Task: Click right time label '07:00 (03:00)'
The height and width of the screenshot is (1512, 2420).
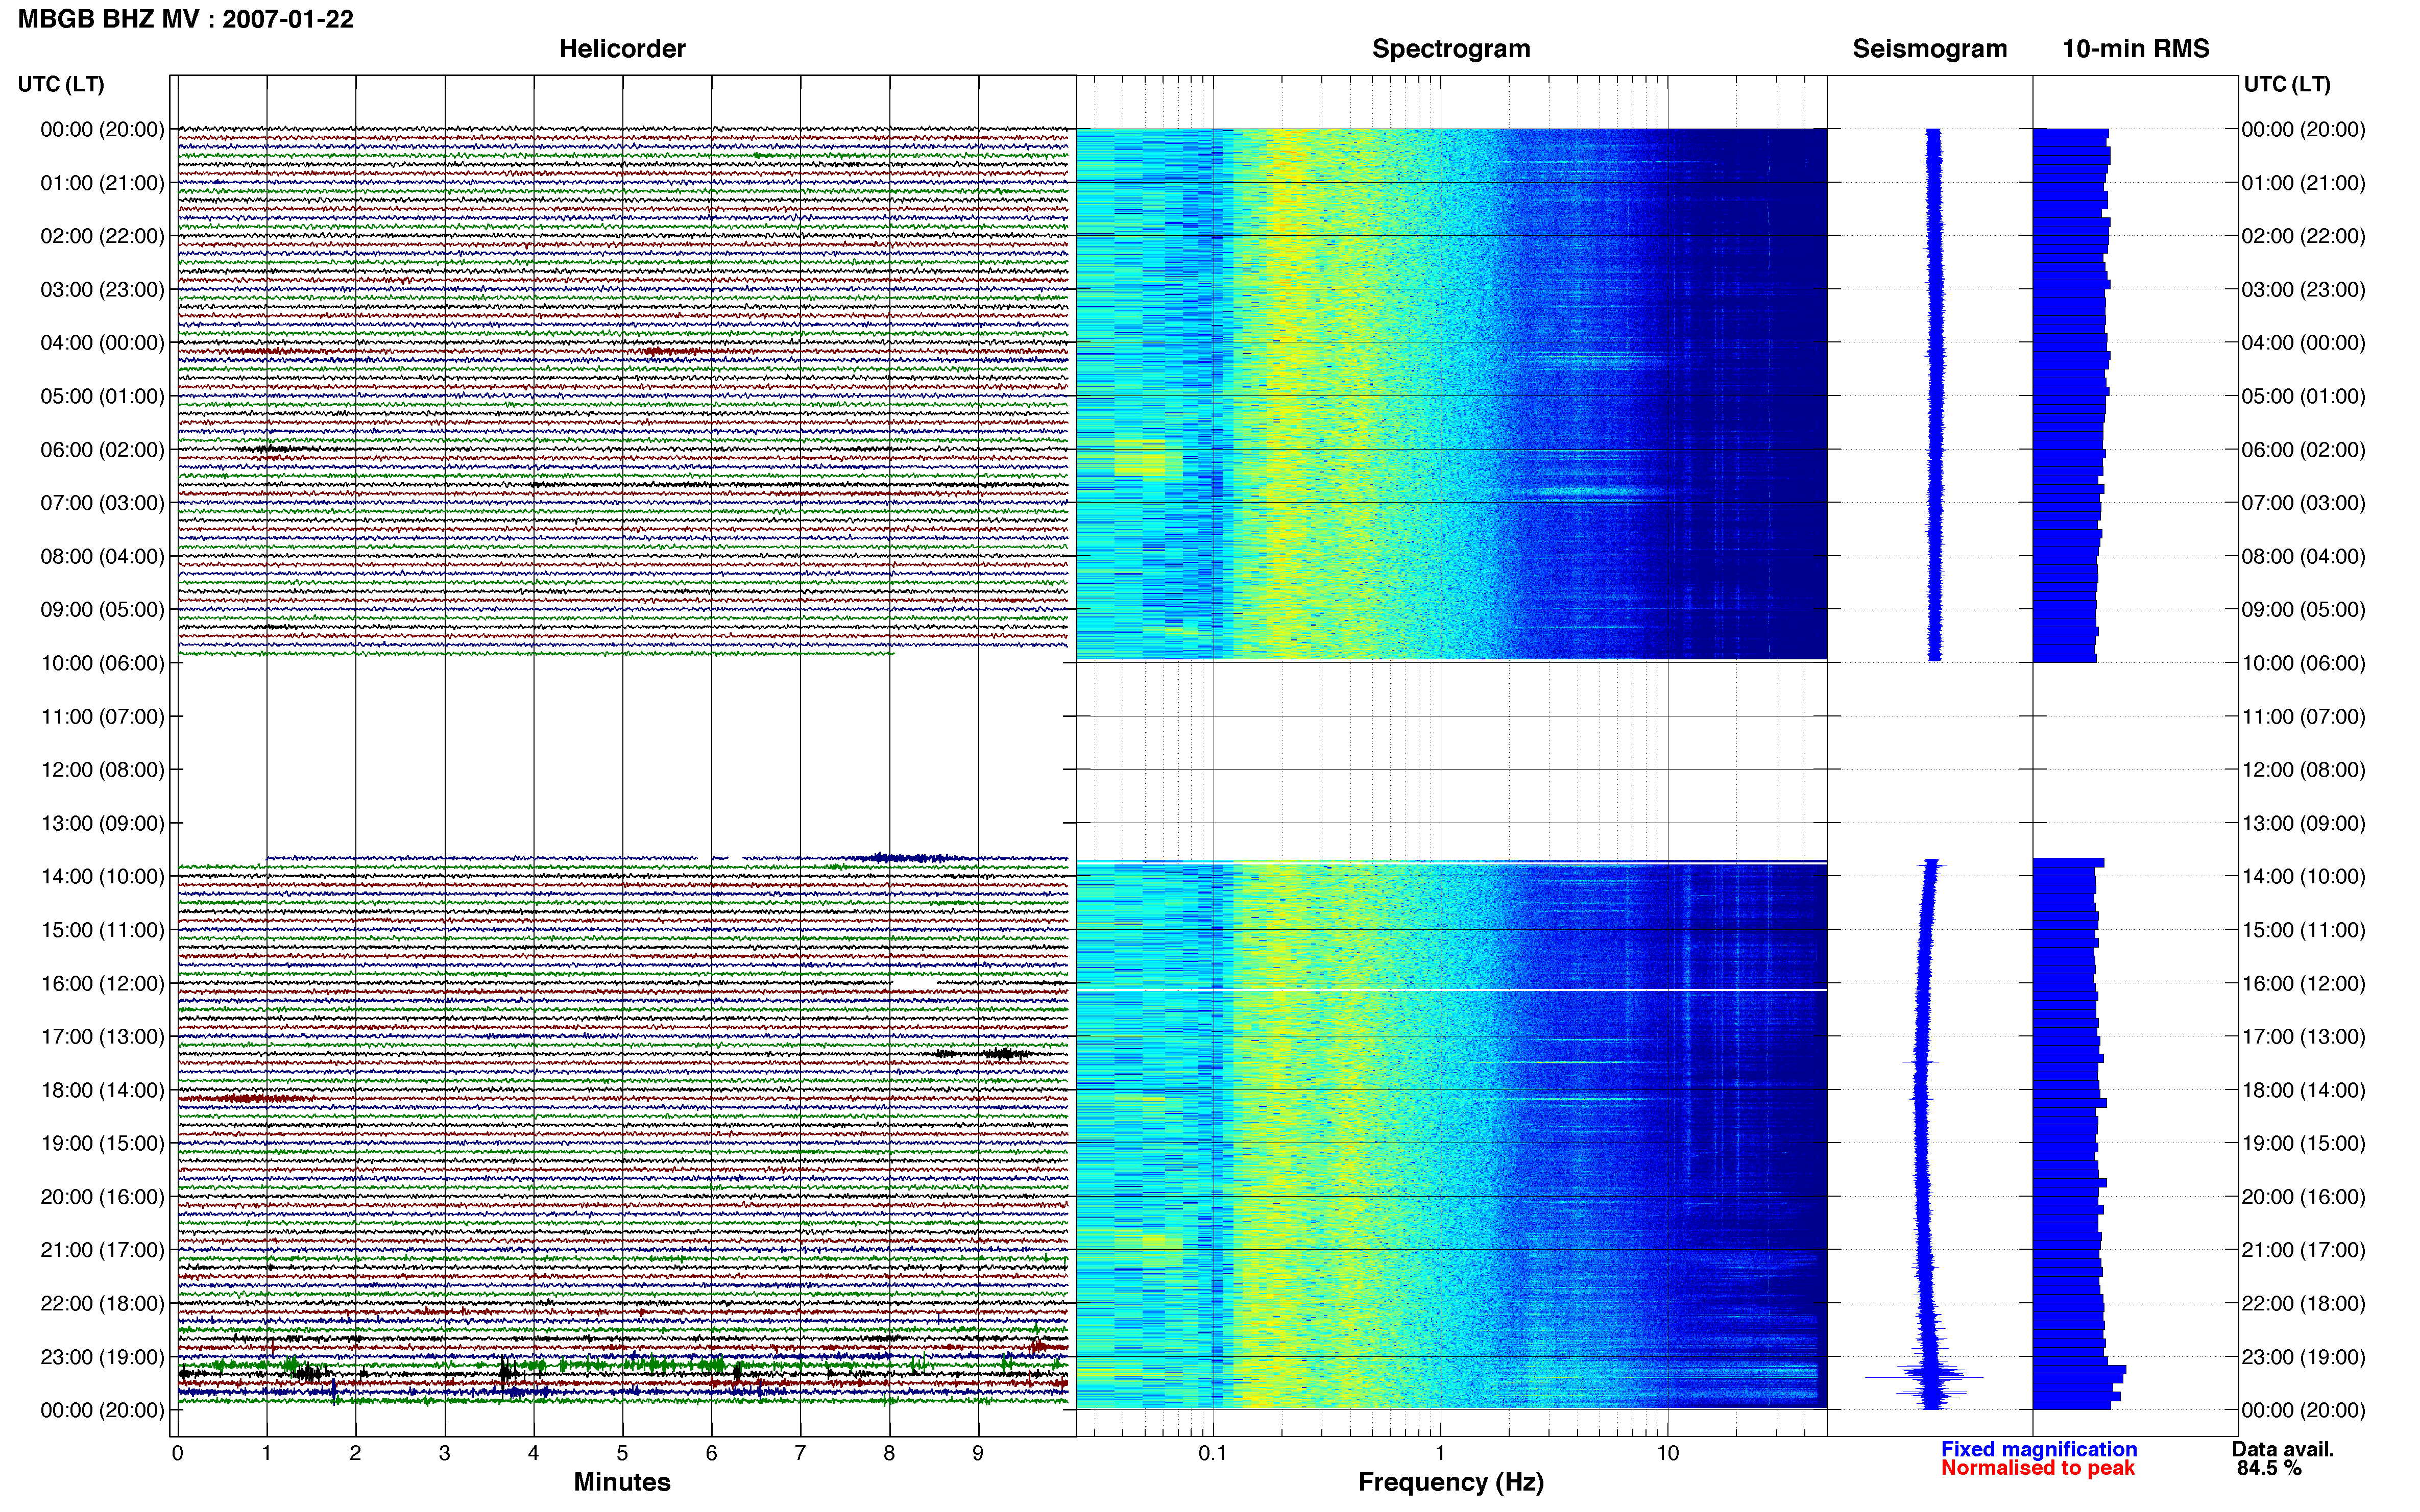Action: 2303,503
